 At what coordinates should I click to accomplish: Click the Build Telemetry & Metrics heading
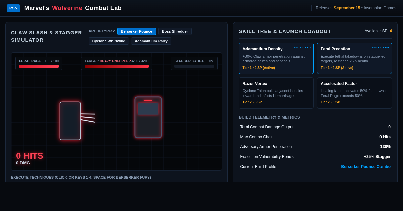(x=269, y=117)
